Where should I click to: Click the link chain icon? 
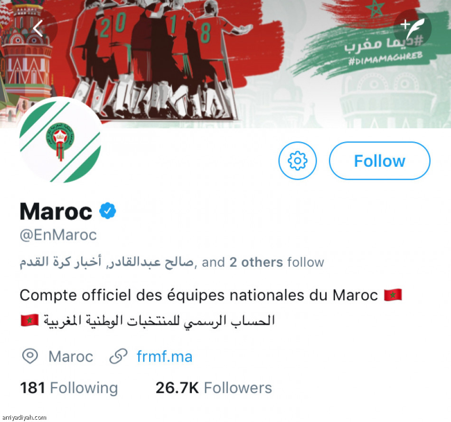tap(119, 356)
